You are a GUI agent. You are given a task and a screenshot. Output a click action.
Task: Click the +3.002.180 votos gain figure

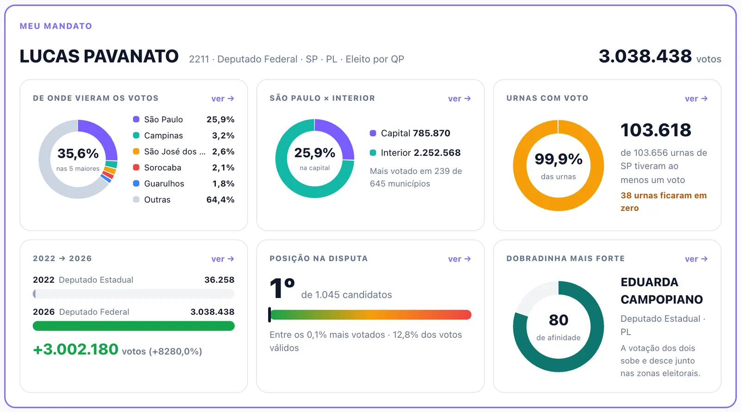pos(117,349)
